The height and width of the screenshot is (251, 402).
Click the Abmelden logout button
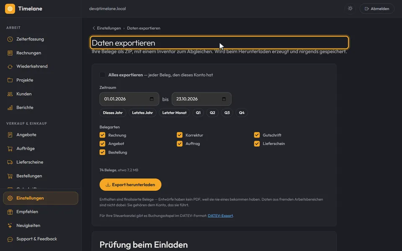click(x=377, y=9)
